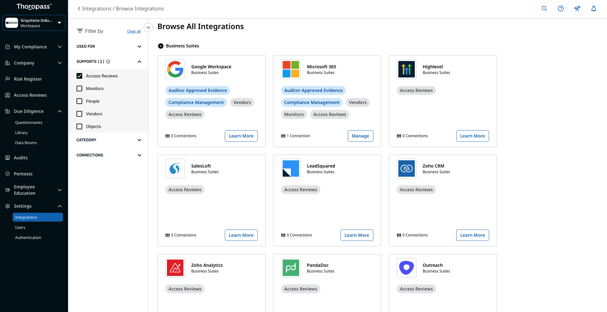Screen dimensions: 607x312
Task: Check the Objects filter
Action: pyautogui.click(x=79, y=126)
